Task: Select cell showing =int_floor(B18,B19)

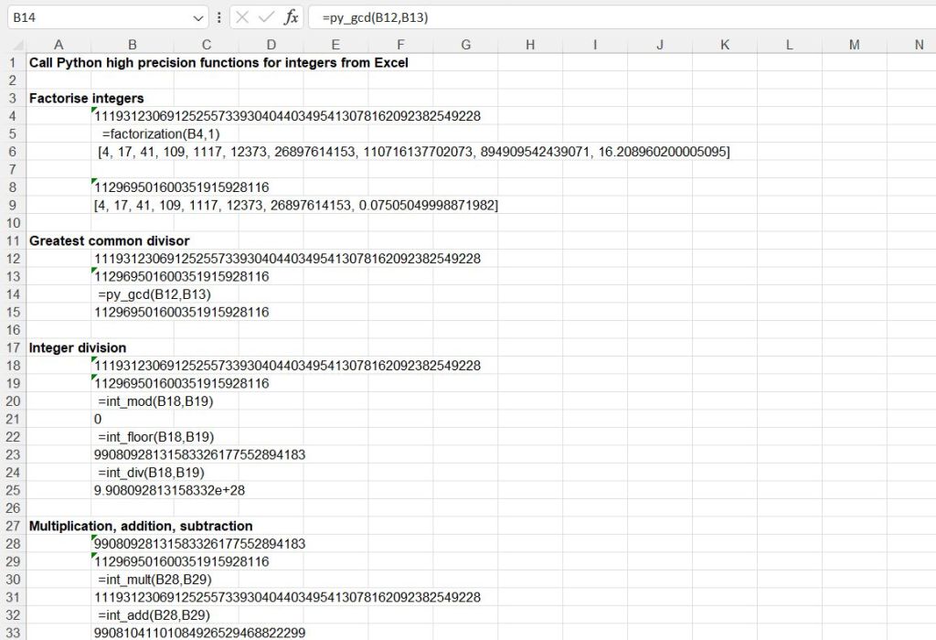Action: [155, 437]
